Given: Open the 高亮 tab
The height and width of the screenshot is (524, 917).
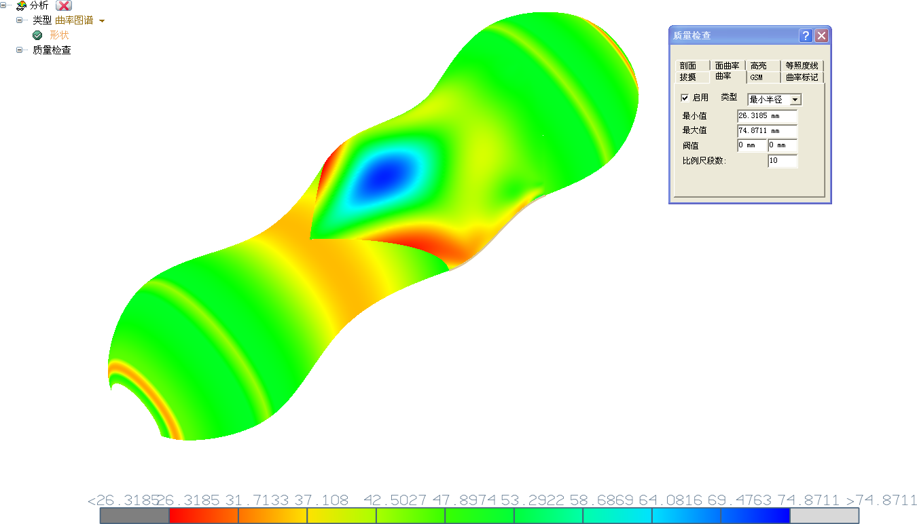Looking at the screenshot, I should pyautogui.click(x=759, y=66).
